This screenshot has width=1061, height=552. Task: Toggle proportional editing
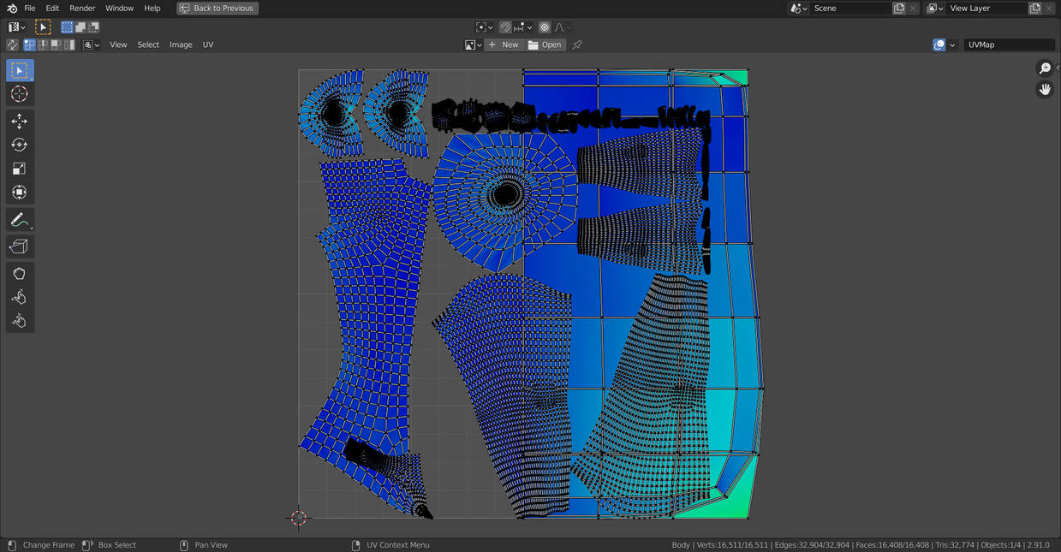click(x=545, y=27)
